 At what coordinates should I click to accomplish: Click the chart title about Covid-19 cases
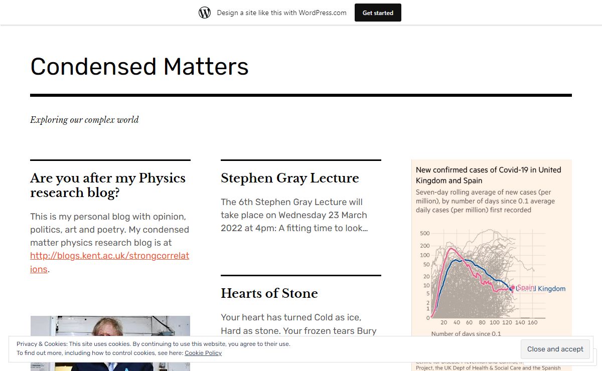(488, 175)
